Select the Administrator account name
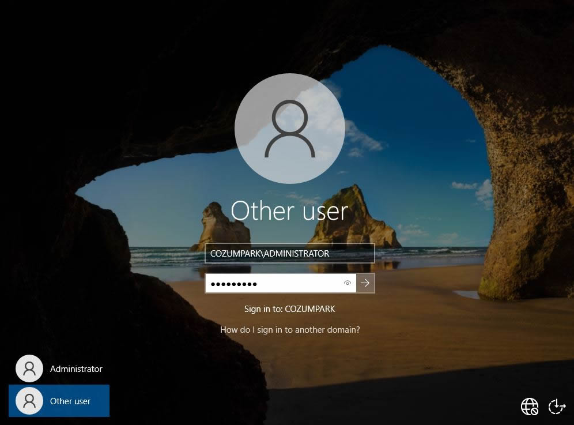574x425 pixels. pos(76,369)
